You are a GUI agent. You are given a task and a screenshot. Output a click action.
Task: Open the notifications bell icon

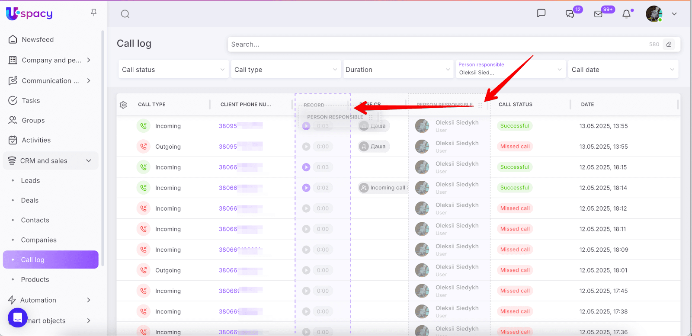pyautogui.click(x=626, y=14)
